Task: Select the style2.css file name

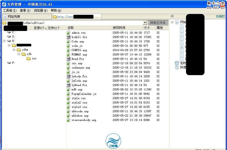Action: pyautogui.click(x=79, y=102)
